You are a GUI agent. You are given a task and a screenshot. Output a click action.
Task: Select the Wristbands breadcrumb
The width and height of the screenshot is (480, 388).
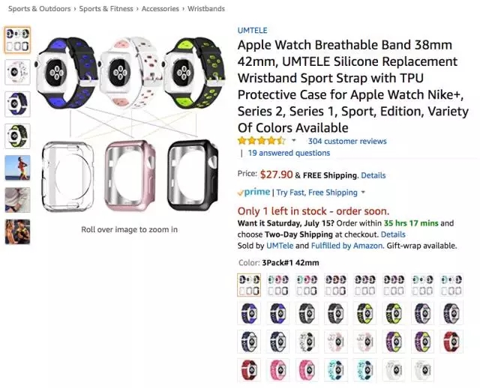pos(206,8)
